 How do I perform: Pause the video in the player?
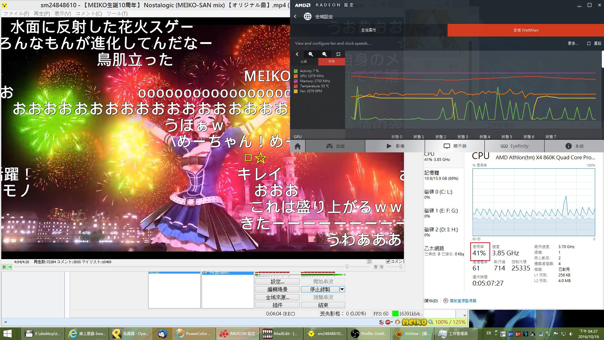(x=4, y=267)
